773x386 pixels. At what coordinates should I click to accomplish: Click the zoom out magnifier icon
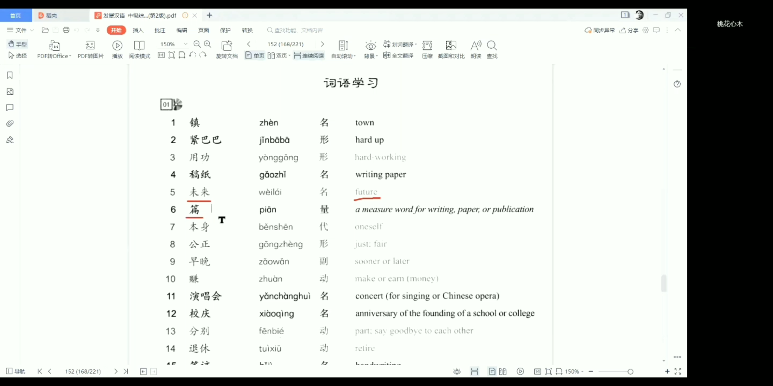tap(197, 44)
